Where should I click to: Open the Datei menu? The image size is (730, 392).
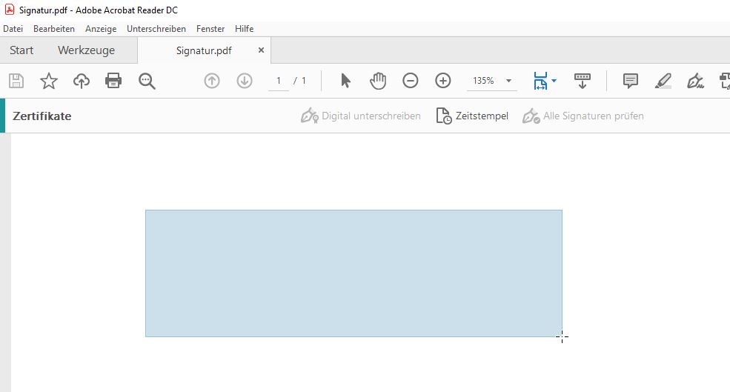click(x=13, y=29)
